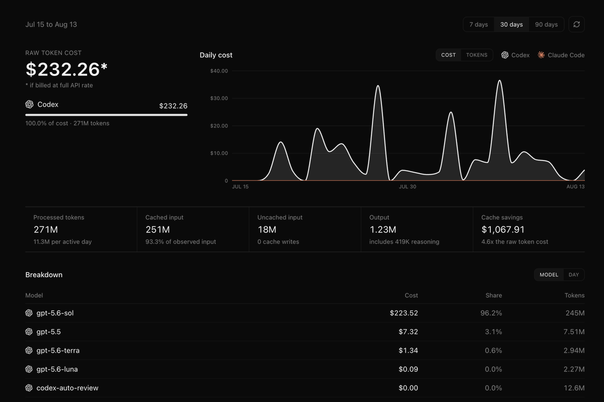Image resolution: width=604 pixels, height=402 pixels.
Task: Click the Jul 15 to Aug 13 date range
Action: point(51,24)
